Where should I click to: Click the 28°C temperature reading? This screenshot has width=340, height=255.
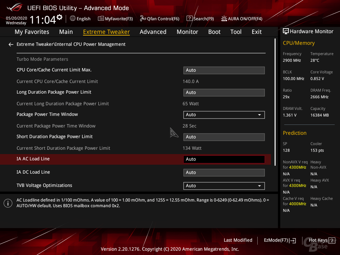click(315, 60)
